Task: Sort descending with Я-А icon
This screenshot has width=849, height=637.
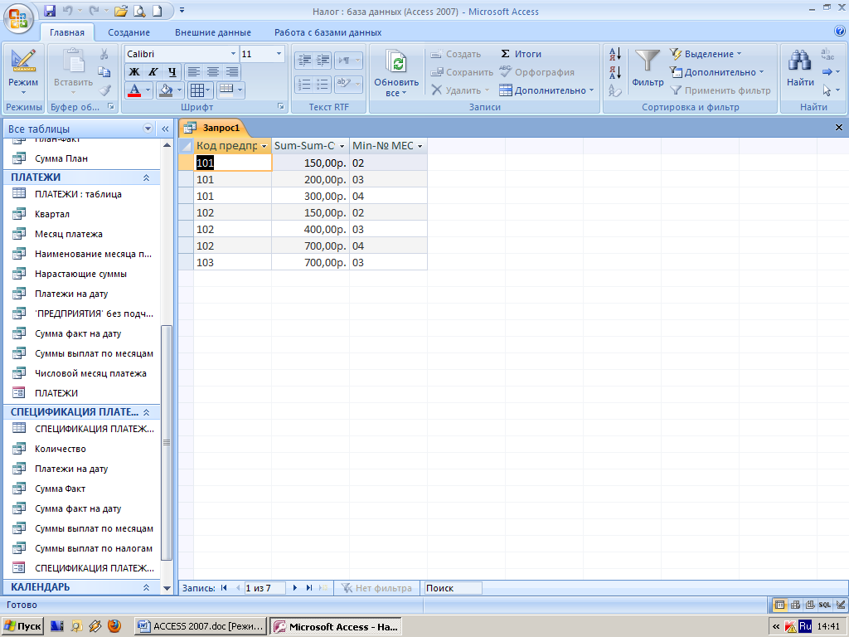Action: pos(615,71)
